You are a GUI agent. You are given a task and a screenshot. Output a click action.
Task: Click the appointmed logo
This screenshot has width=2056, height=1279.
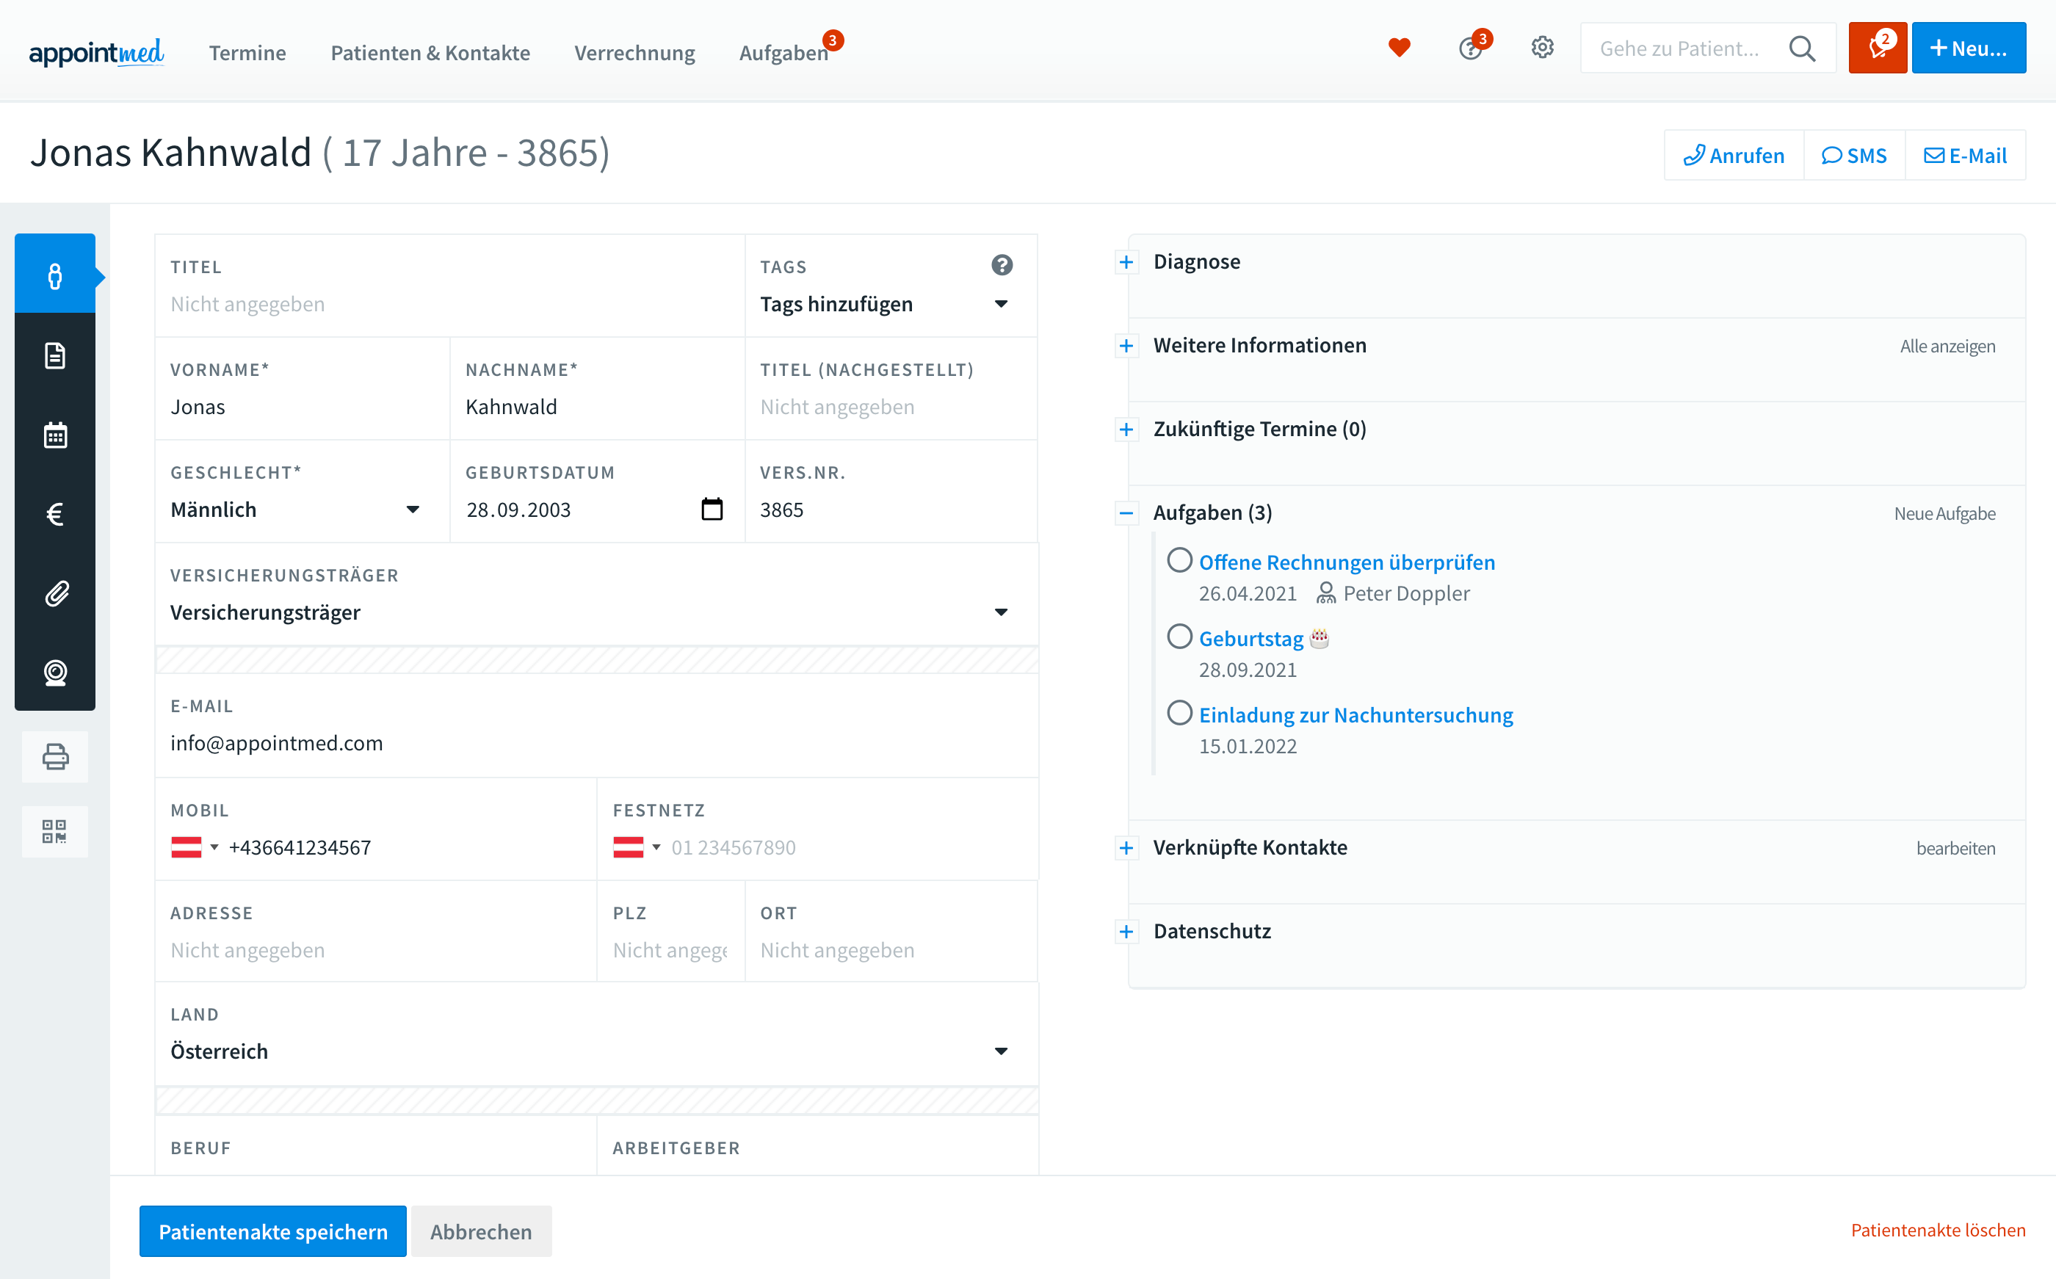pos(96,52)
